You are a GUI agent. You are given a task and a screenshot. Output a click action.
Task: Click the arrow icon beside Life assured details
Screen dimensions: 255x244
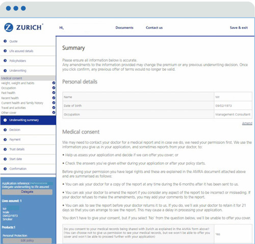point(5,51)
